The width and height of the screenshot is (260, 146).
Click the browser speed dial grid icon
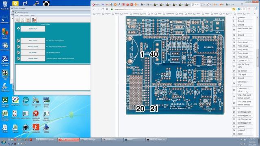[107, 9]
